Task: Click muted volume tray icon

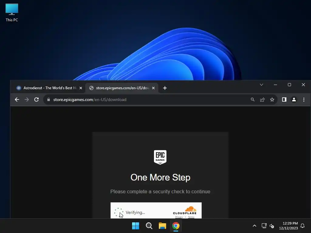Action: [x=272, y=226]
